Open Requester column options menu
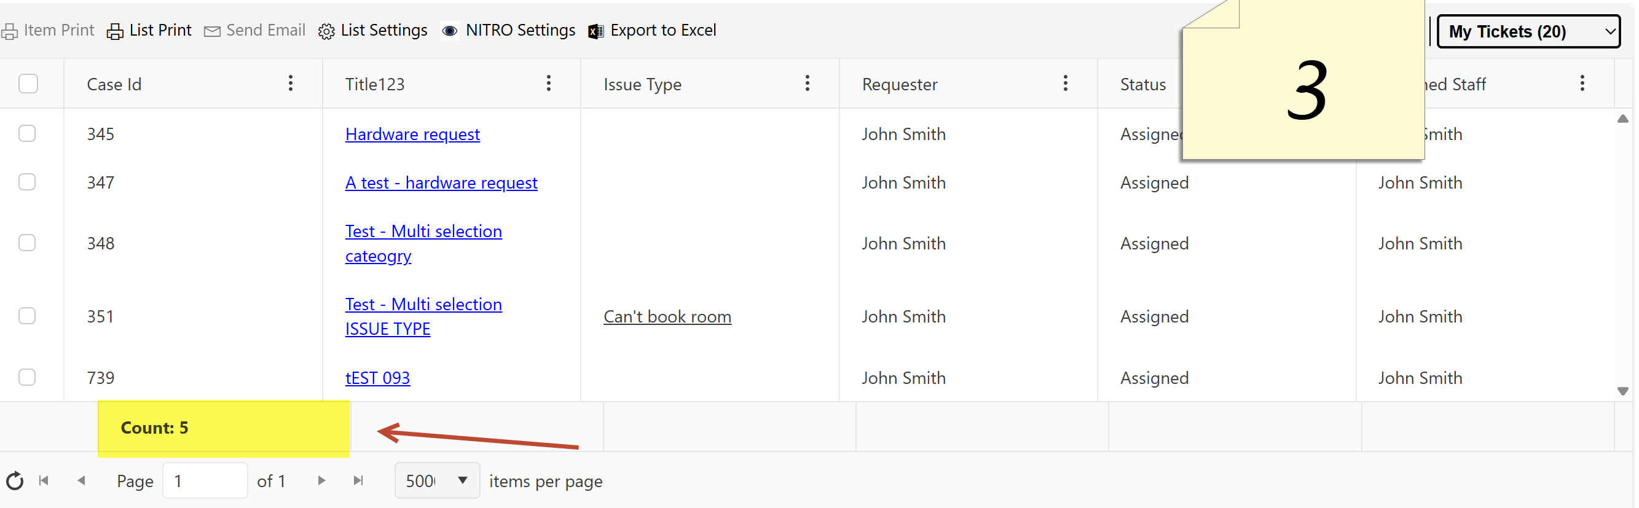1639x508 pixels. [x=1065, y=84]
